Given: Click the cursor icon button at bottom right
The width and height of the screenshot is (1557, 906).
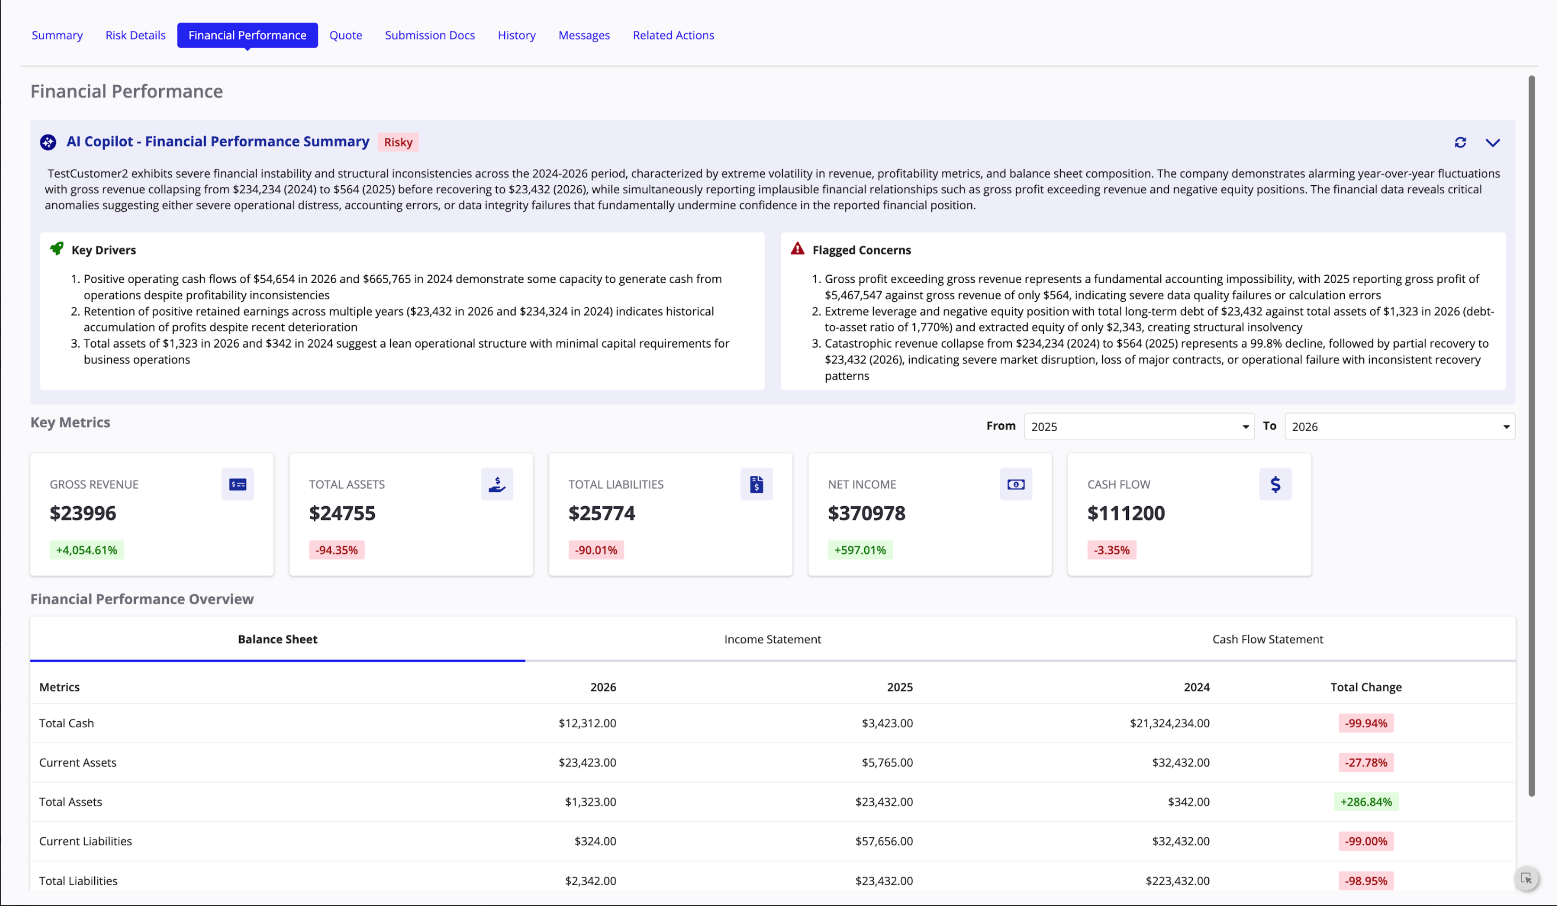Looking at the screenshot, I should [x=1526, y=878].
